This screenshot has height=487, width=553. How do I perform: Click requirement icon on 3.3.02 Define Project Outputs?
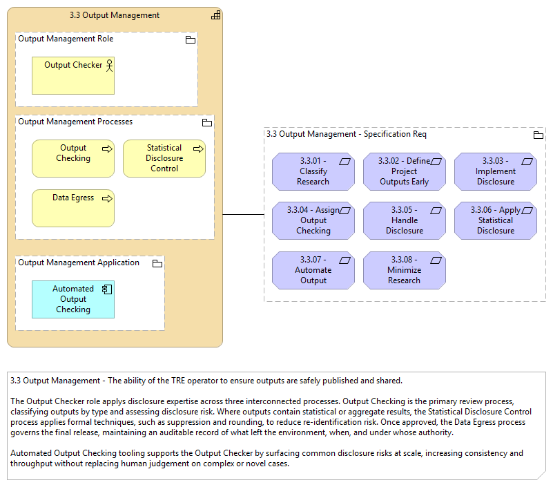436,162
